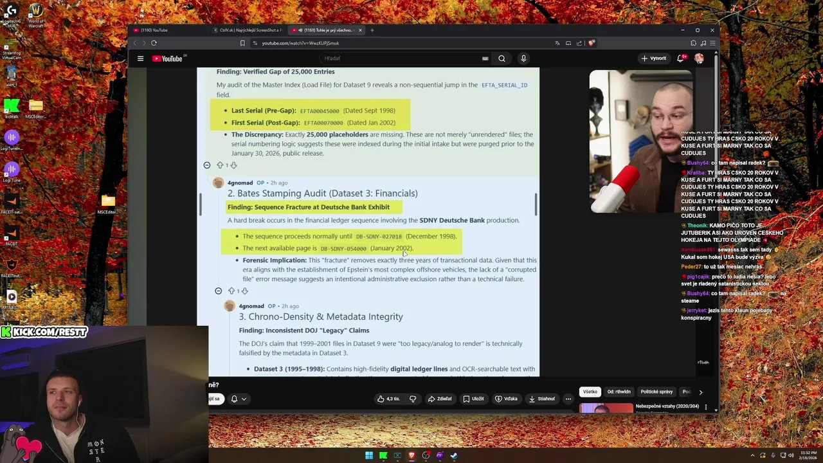The height and width of the screenshot is (463, 823).
Task: Share video with Zdieľať button
Action: point(440,399)
